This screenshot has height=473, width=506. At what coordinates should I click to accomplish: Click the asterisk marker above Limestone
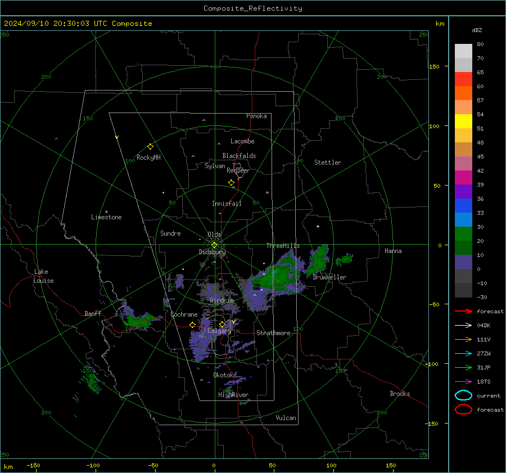(106, 212)
